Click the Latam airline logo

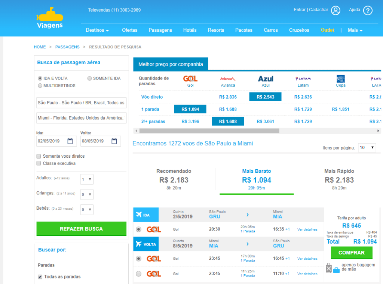(303, 78)
